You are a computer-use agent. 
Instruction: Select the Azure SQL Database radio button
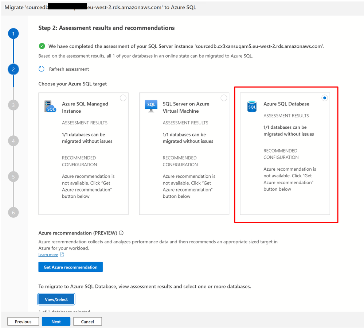click(325, 98)
